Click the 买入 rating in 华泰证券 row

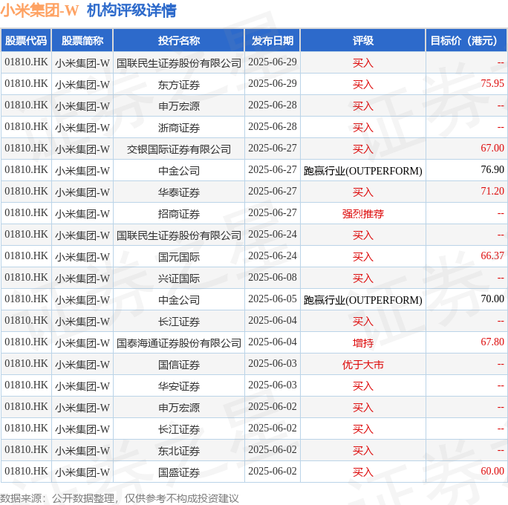click(363, 192)
